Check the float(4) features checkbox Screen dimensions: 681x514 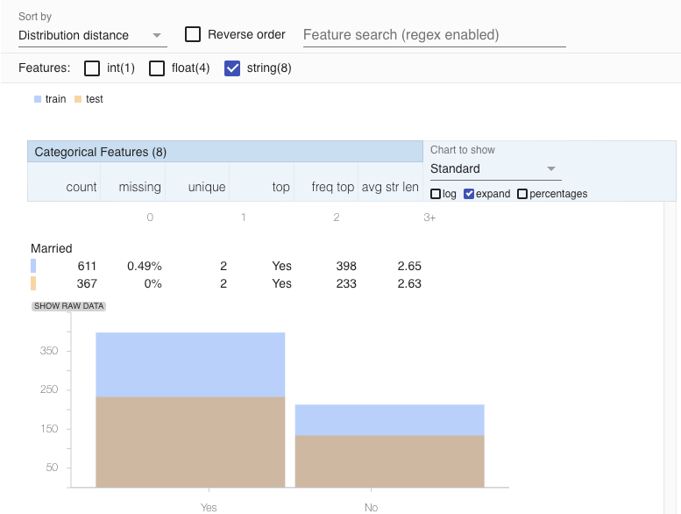[x=157, y=68]
